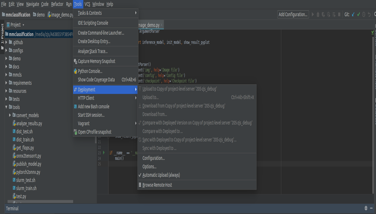The height and width of the screenshot is (214, 376).
Task: Open the Project view dropdown
Action: coord(16,25)
